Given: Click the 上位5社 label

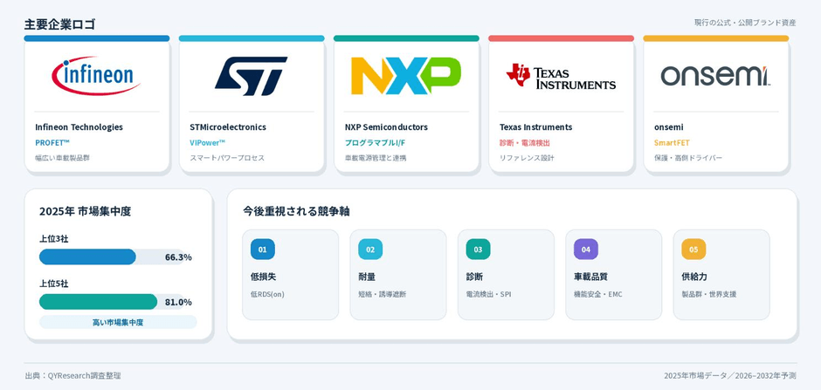Looking at the screenshot, I should pos(53,284).
